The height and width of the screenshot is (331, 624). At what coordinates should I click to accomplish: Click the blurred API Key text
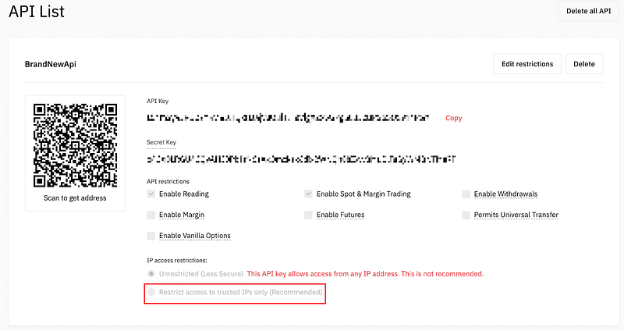[288, 118]
